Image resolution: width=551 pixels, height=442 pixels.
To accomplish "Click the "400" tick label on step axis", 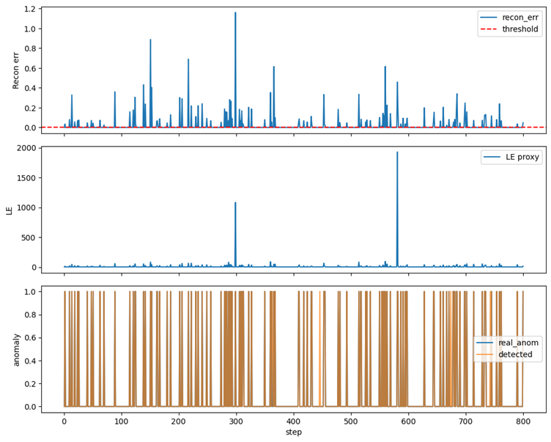I will tap(293, 422).
